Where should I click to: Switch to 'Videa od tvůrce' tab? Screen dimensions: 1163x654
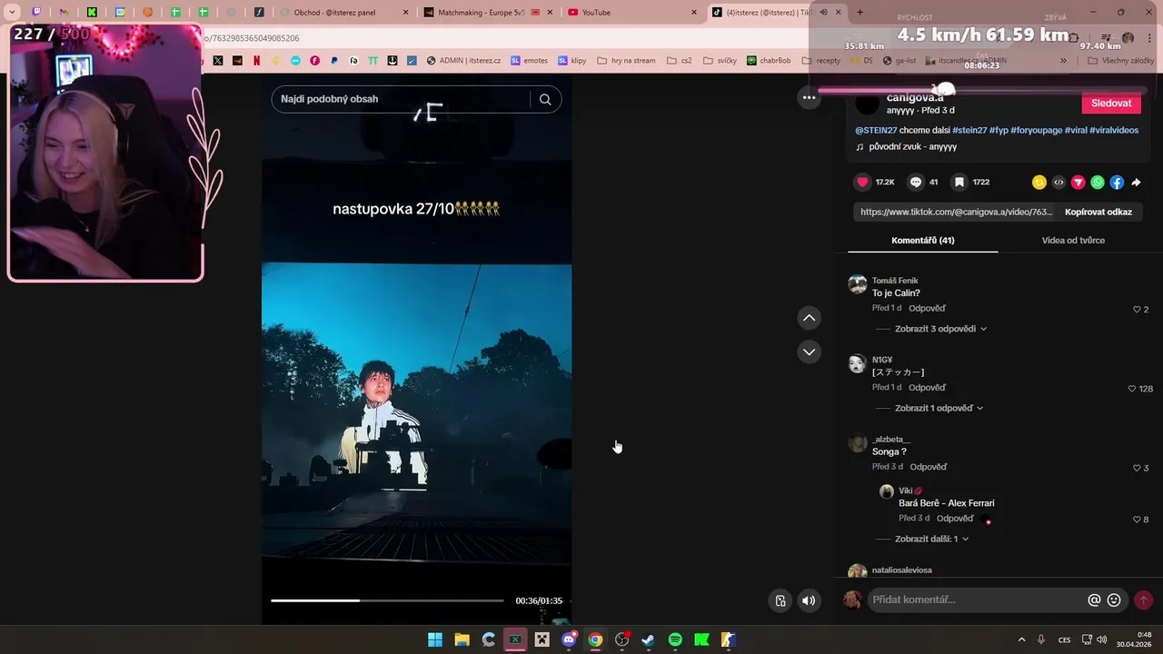pyautogui.click(x=1073, y=240)
